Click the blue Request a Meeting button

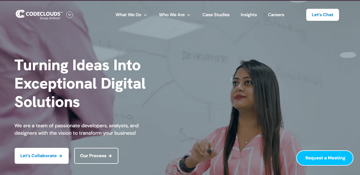(x=325, y=158)
